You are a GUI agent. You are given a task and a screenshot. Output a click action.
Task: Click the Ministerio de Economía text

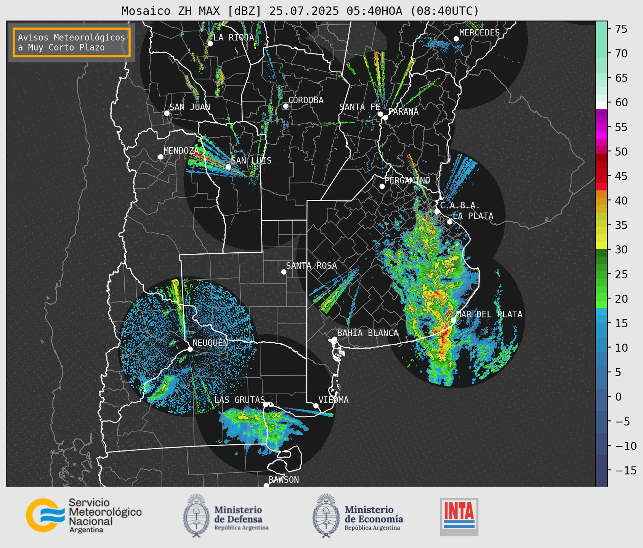click(374, 518)
